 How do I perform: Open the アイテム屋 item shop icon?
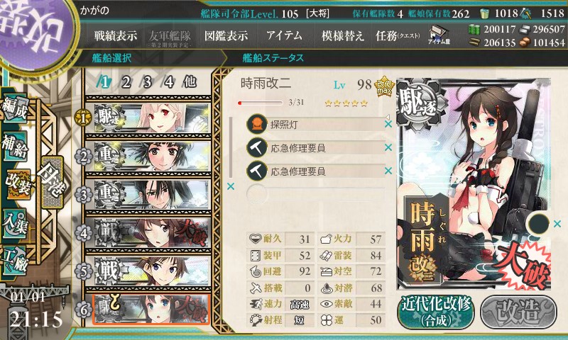click(439, 35)
